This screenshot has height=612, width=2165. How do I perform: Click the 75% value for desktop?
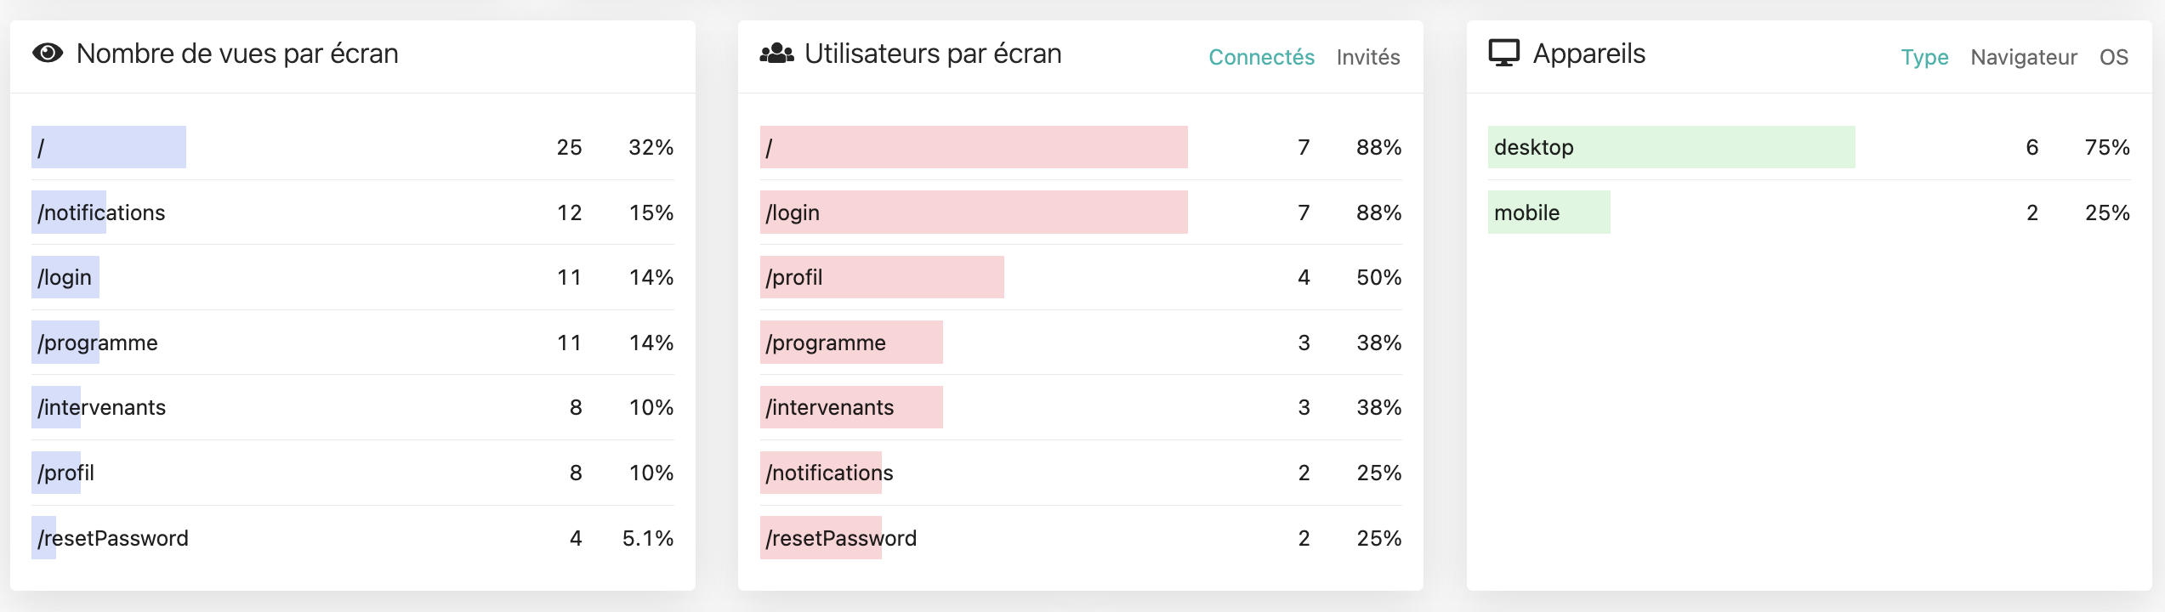click(x=2106, y=148)
